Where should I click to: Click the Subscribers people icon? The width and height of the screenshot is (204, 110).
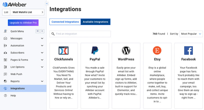pos(5,53)
